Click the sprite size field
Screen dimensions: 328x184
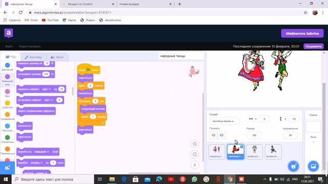[x=254, y=135]
